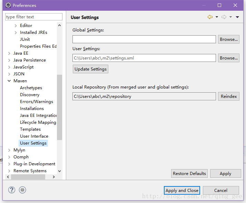
Task: Expand the Installed JREs node
Action: pos(16,33)
